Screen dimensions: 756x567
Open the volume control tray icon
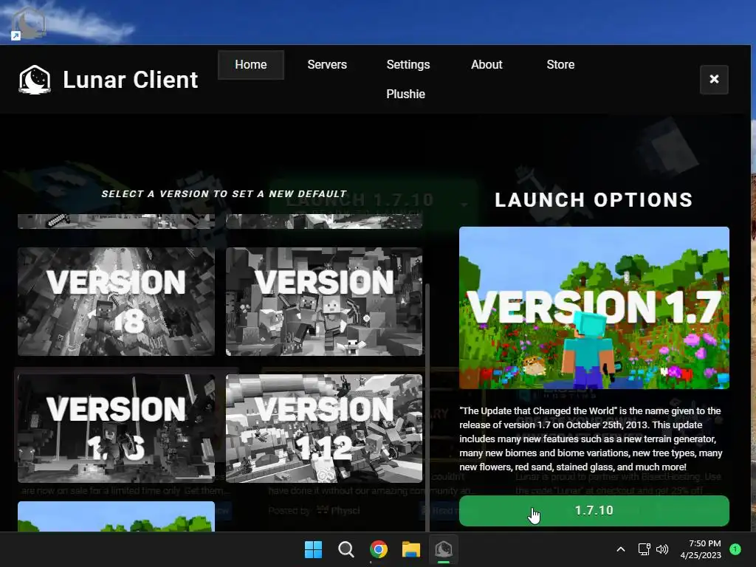(x=662, y=549)
